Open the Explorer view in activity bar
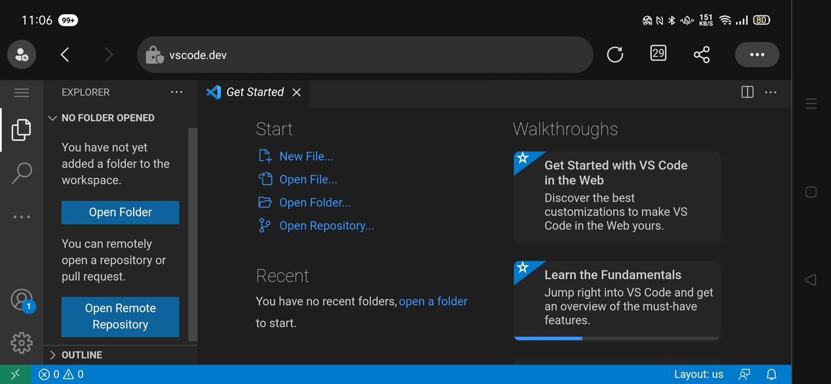The image size is (831, 384). (x=21, y=129)
